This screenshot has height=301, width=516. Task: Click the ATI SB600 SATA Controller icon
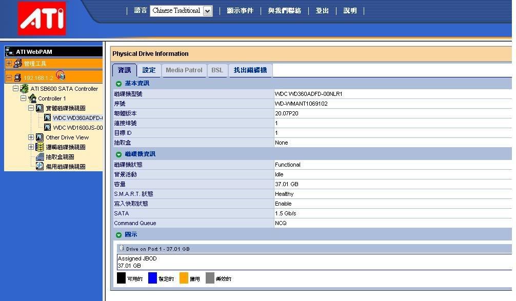click(24, 89)
